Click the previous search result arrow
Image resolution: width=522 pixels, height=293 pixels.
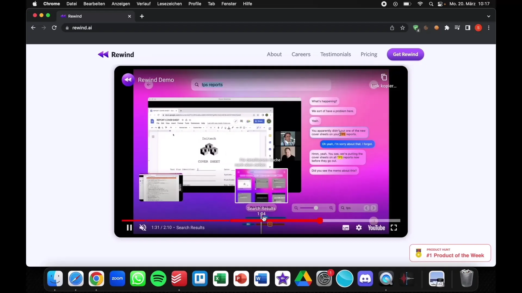tap(366, 208)
